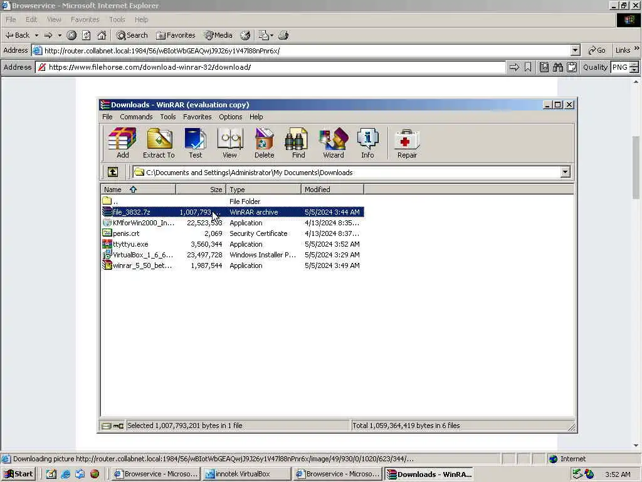Screen dimensions: 642x482
Task: Click the Browservice go arrow icon
Action: 514,67
